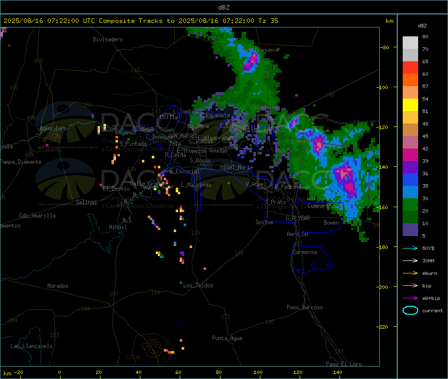Select the light blue 30-35 dBZ swatch
Screen dimensions: 448x379
tap(410, 192)
